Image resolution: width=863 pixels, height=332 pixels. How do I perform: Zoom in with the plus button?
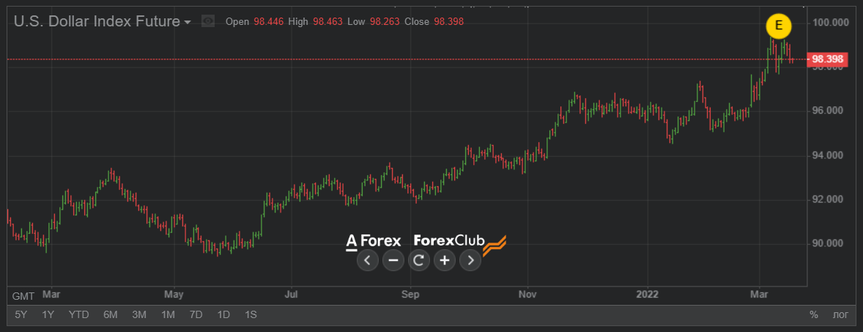tap(444, 260)
